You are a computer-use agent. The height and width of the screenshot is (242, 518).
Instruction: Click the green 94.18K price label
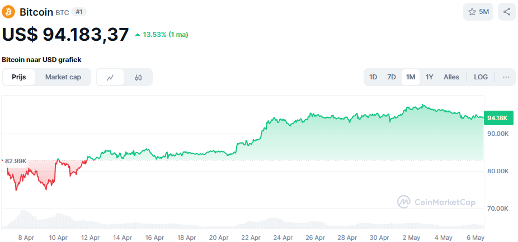tap(497, 118)
